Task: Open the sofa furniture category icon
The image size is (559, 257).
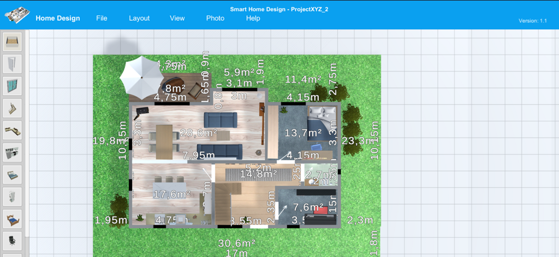Action: pos(13,130)
